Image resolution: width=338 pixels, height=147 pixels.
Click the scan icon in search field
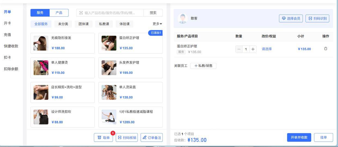(x=81, y=13)
